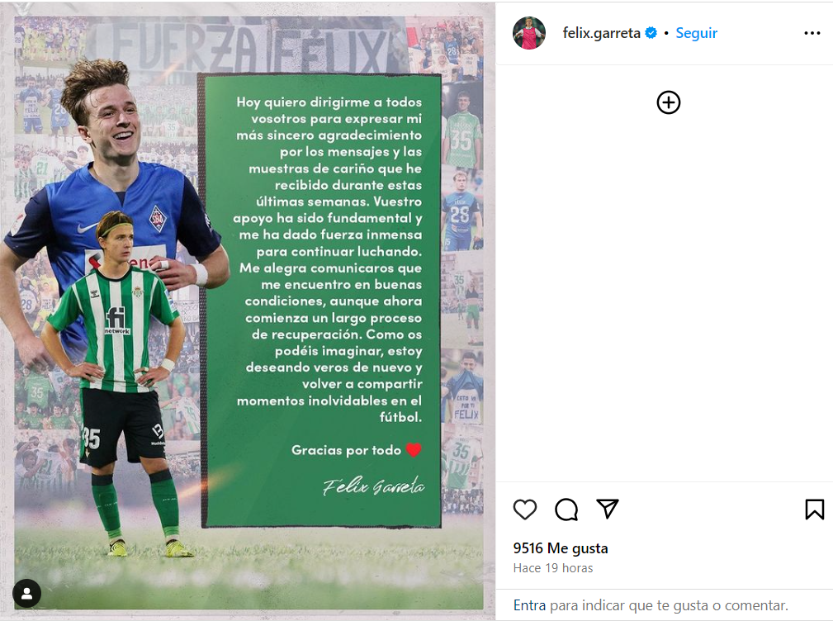This screenshot has width=833, height=621.
Task: Save the post with bookmark icon
Action: point(814,510)
